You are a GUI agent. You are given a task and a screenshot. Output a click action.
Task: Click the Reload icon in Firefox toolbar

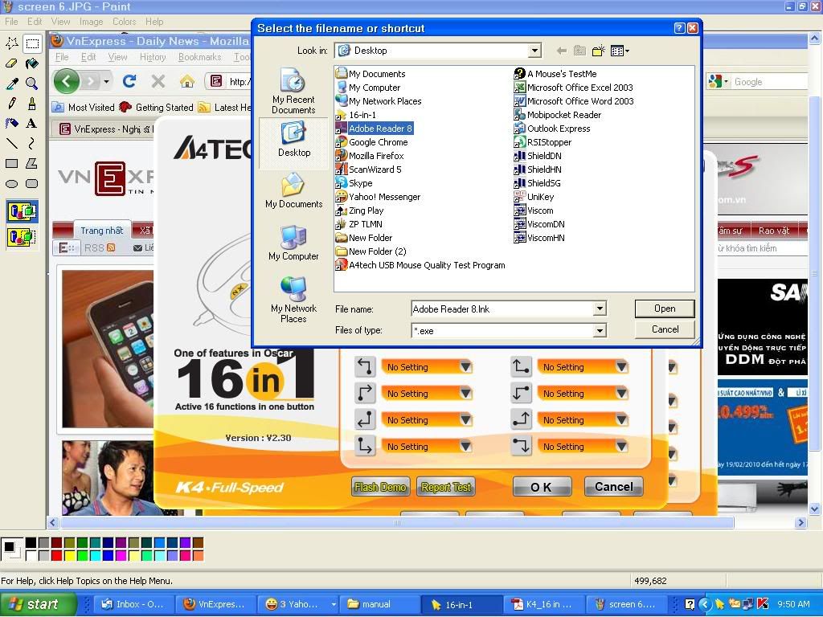[x=129, y=81]
